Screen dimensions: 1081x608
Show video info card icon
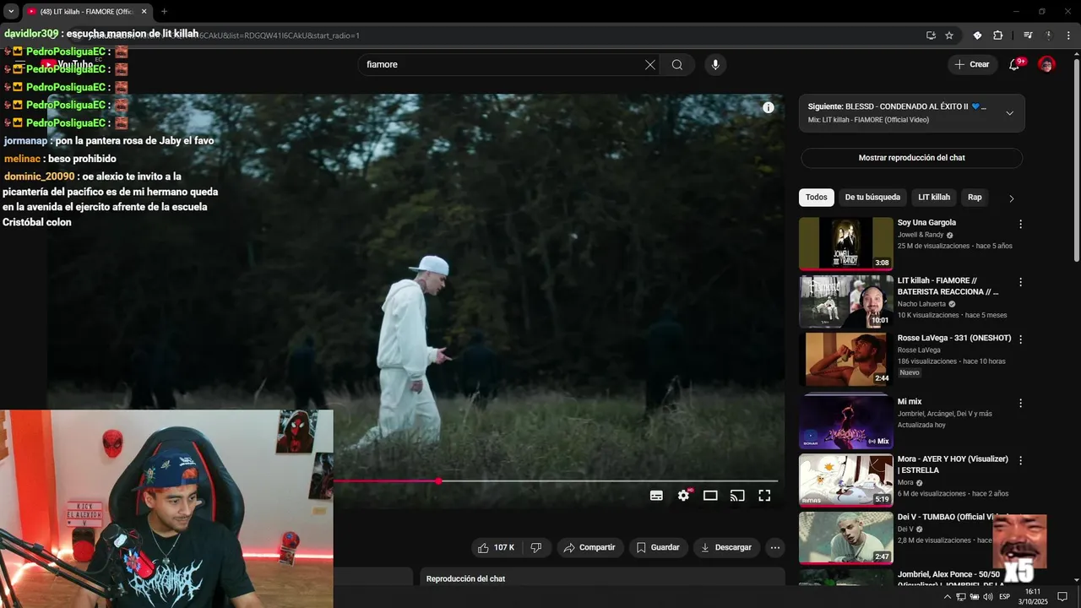coord(769,107)
